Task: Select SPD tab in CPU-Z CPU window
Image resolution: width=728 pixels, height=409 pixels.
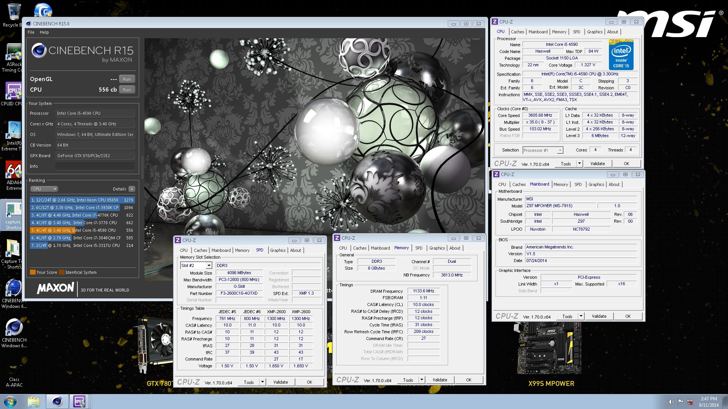Action: click(x=576, y=32)
